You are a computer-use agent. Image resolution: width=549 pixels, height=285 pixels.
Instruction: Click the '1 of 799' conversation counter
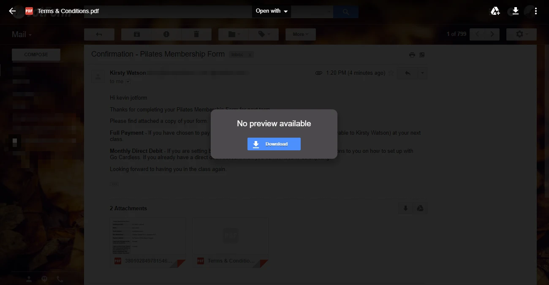coord(457,34)
